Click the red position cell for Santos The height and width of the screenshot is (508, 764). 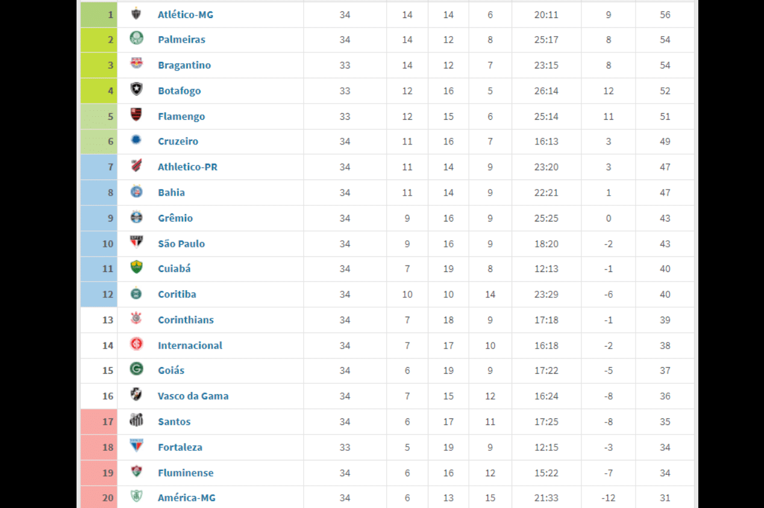point(98,421)
